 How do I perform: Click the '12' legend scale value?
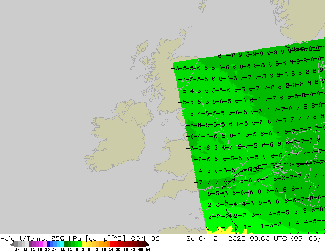(96, 249)
